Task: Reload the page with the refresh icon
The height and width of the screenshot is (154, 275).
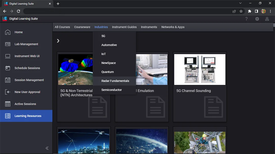Action: [x=18, y=11]
